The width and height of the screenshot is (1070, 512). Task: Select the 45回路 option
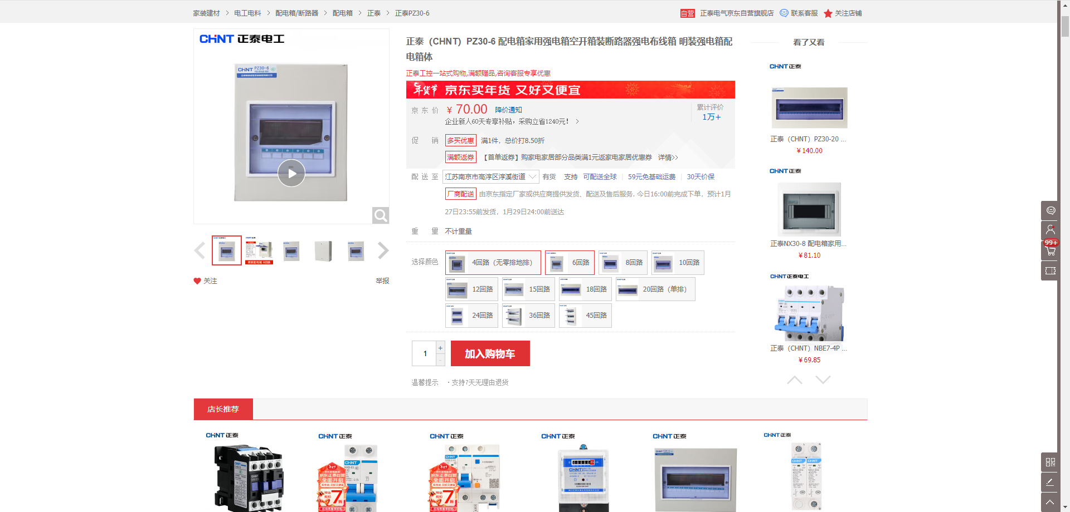click(585, 316)
